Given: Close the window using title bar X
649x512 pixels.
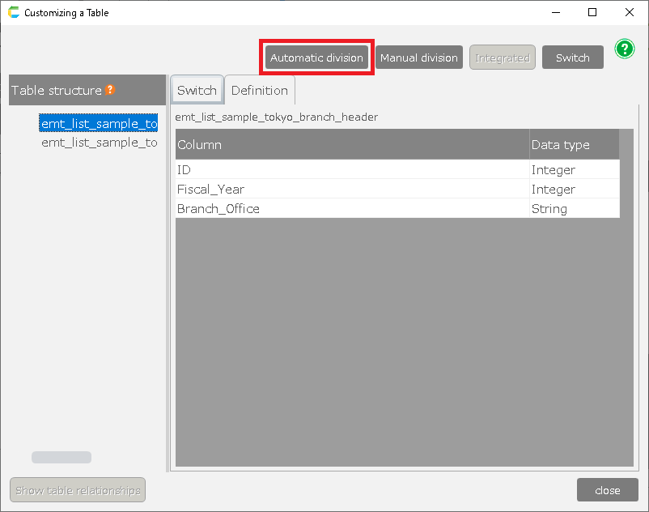Looking at the screenshot, I should [630, 13].
